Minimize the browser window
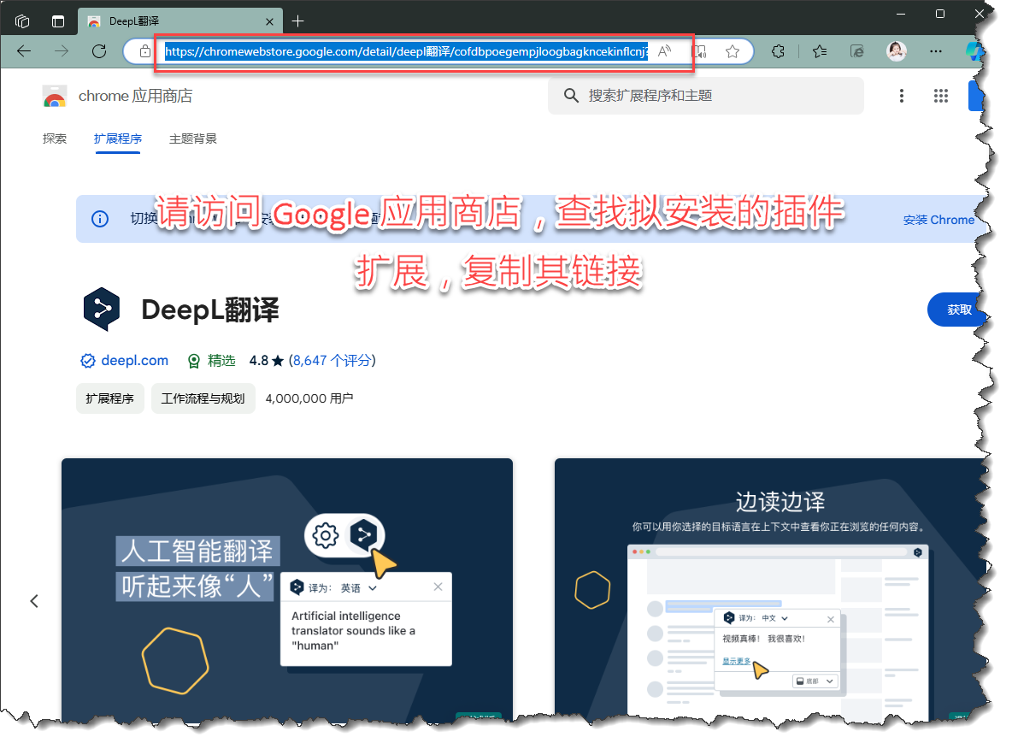 coord(901,14)
